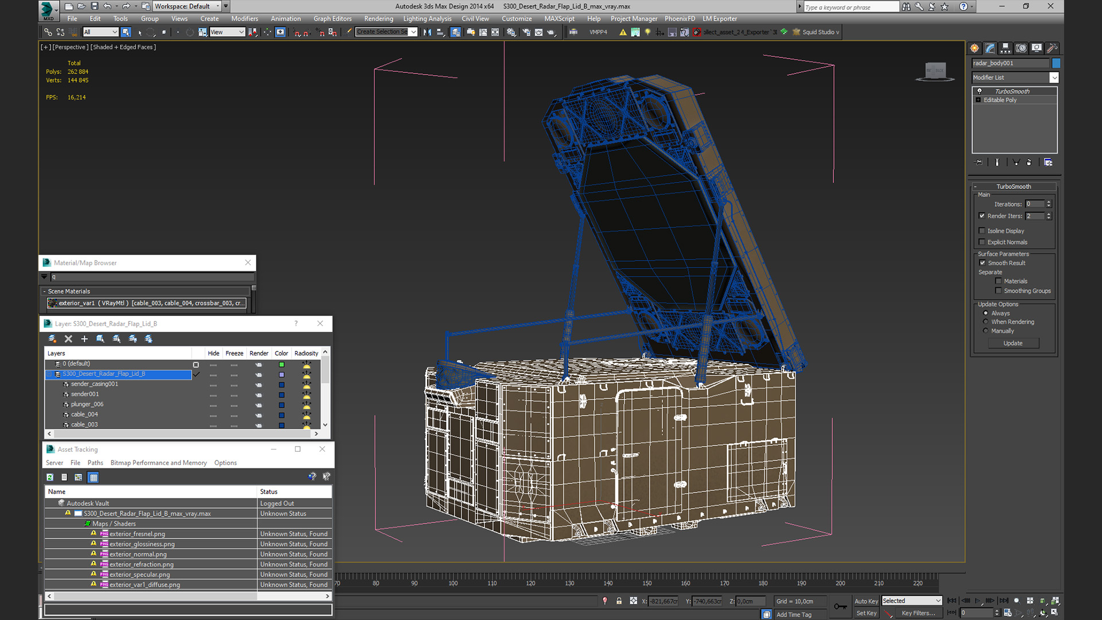The height and width of the screenshot is (620, 1102).
Task: Open Paths menu in Asset Tracking
Action: point(95,463)
